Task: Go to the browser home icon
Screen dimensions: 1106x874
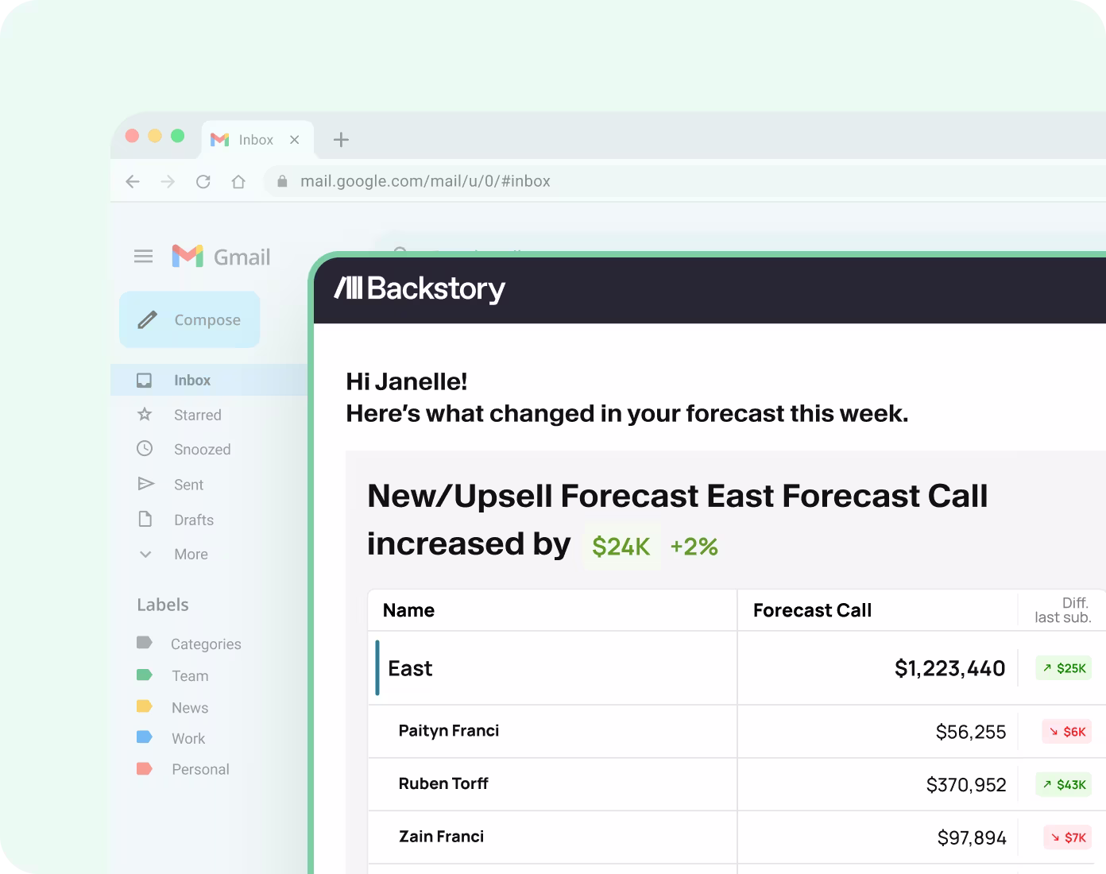Action: (238, 182)
